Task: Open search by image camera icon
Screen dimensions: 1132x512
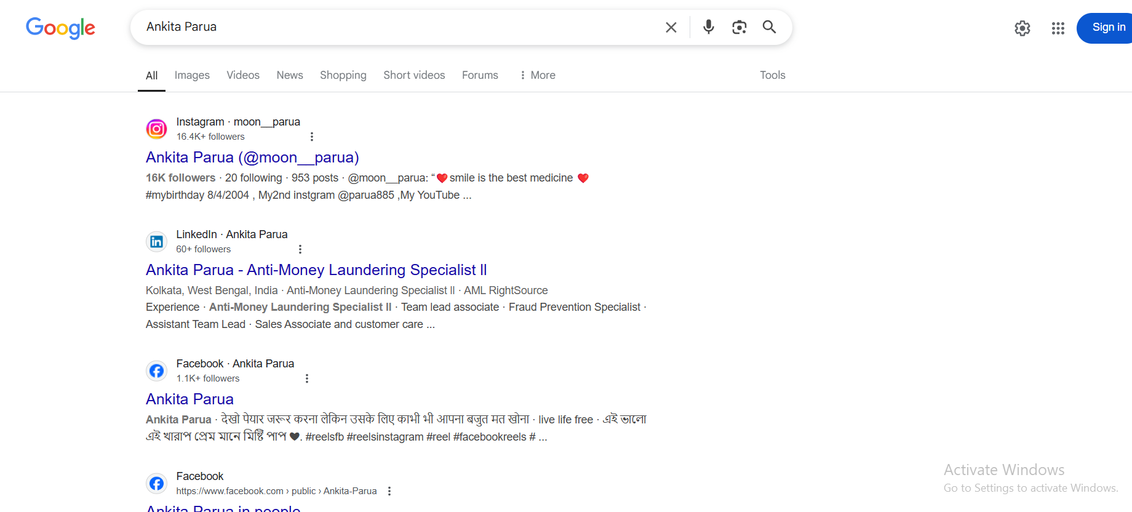Action: tap(739, 27)
